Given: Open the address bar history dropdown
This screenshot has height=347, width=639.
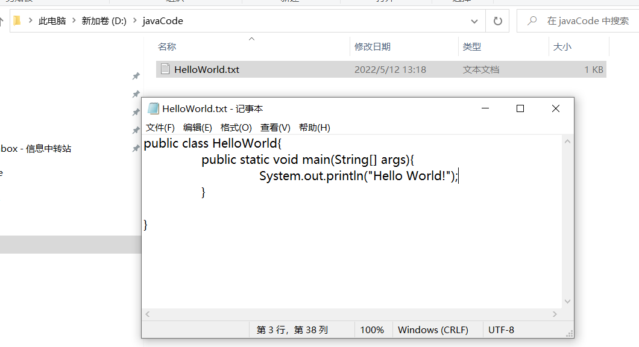Looking at the screenshot, I should [x=474, y=21].
